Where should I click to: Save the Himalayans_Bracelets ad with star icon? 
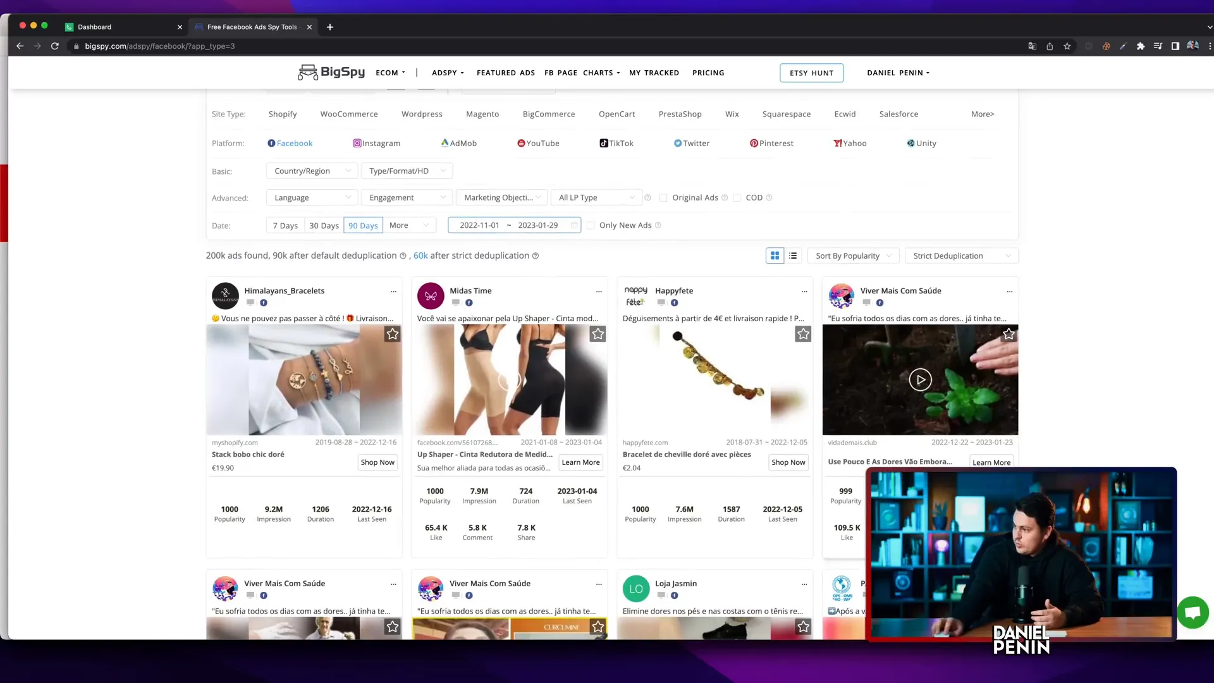pos(393,334)
